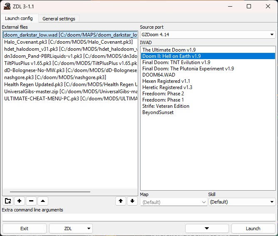Select Heretic Registered v1.3 IWAD
The image size is (278, 236).
coord(208,87)
